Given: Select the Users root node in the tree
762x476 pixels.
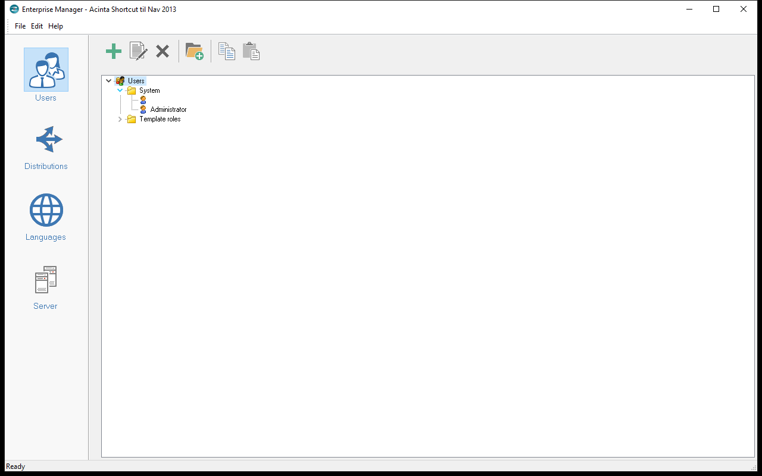Looking at the screenshot, I should [x=136, y=81].
